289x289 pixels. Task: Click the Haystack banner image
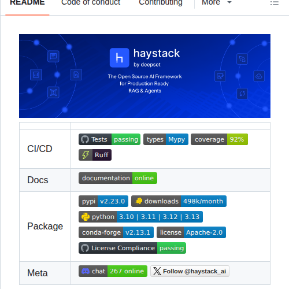144,76
